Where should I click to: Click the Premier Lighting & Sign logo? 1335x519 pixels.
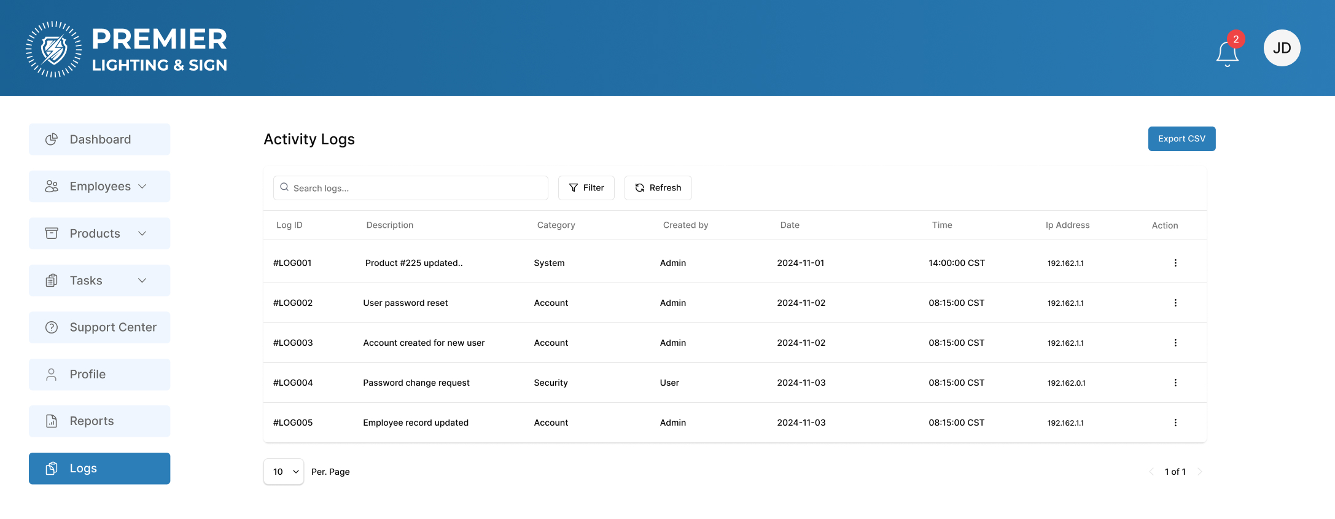126,49
